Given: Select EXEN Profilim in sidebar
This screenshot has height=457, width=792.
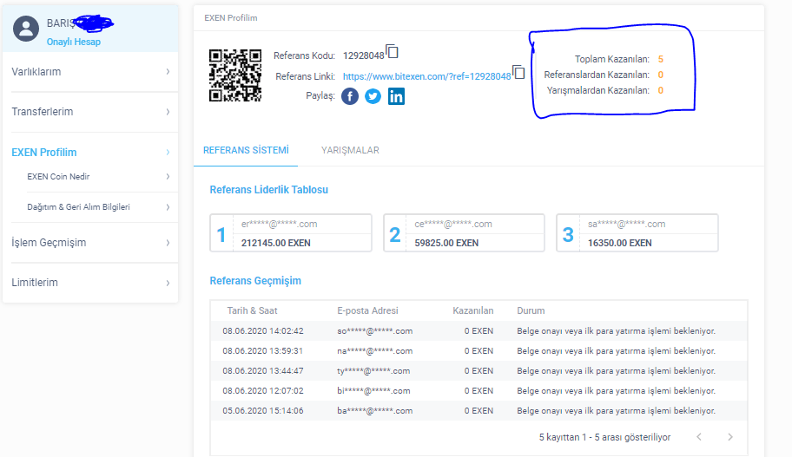Looking at the screenshot, I should click(x=90, y=153).
